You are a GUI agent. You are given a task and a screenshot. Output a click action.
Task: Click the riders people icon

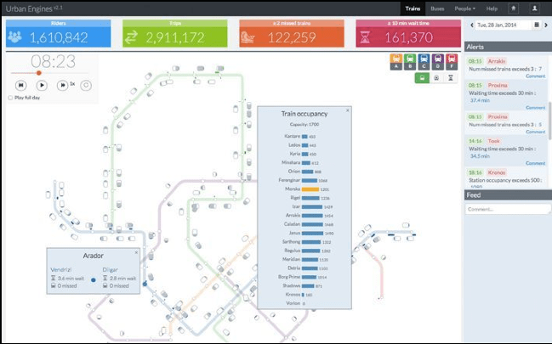[x=15, y=37]
